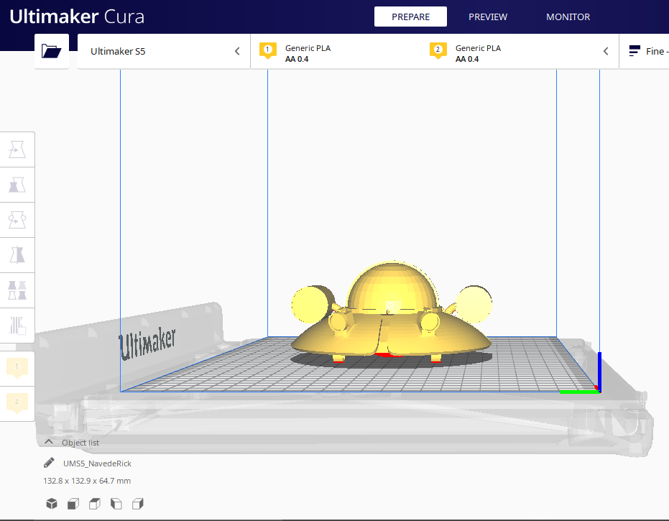Switch to the PREPARE stage
This screenshot has height=521, width=669.
click(x=410, y=17)
